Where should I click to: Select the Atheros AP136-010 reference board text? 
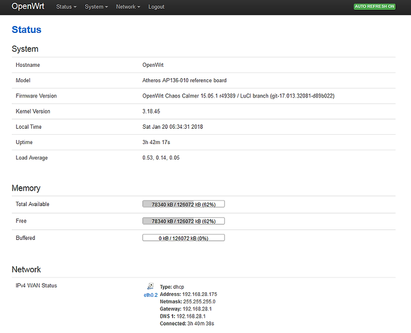click(x=185, y=81)
